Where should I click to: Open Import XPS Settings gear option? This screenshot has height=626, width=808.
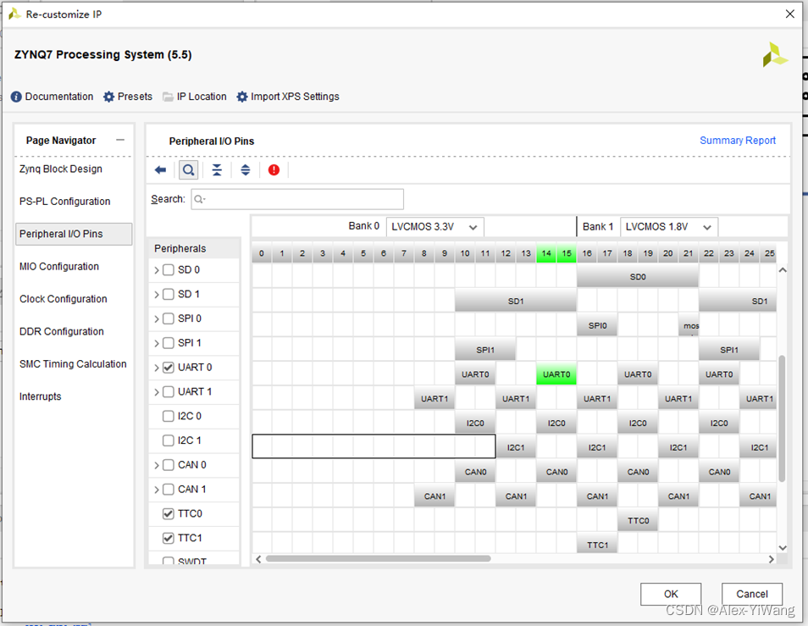pos(288,97)
